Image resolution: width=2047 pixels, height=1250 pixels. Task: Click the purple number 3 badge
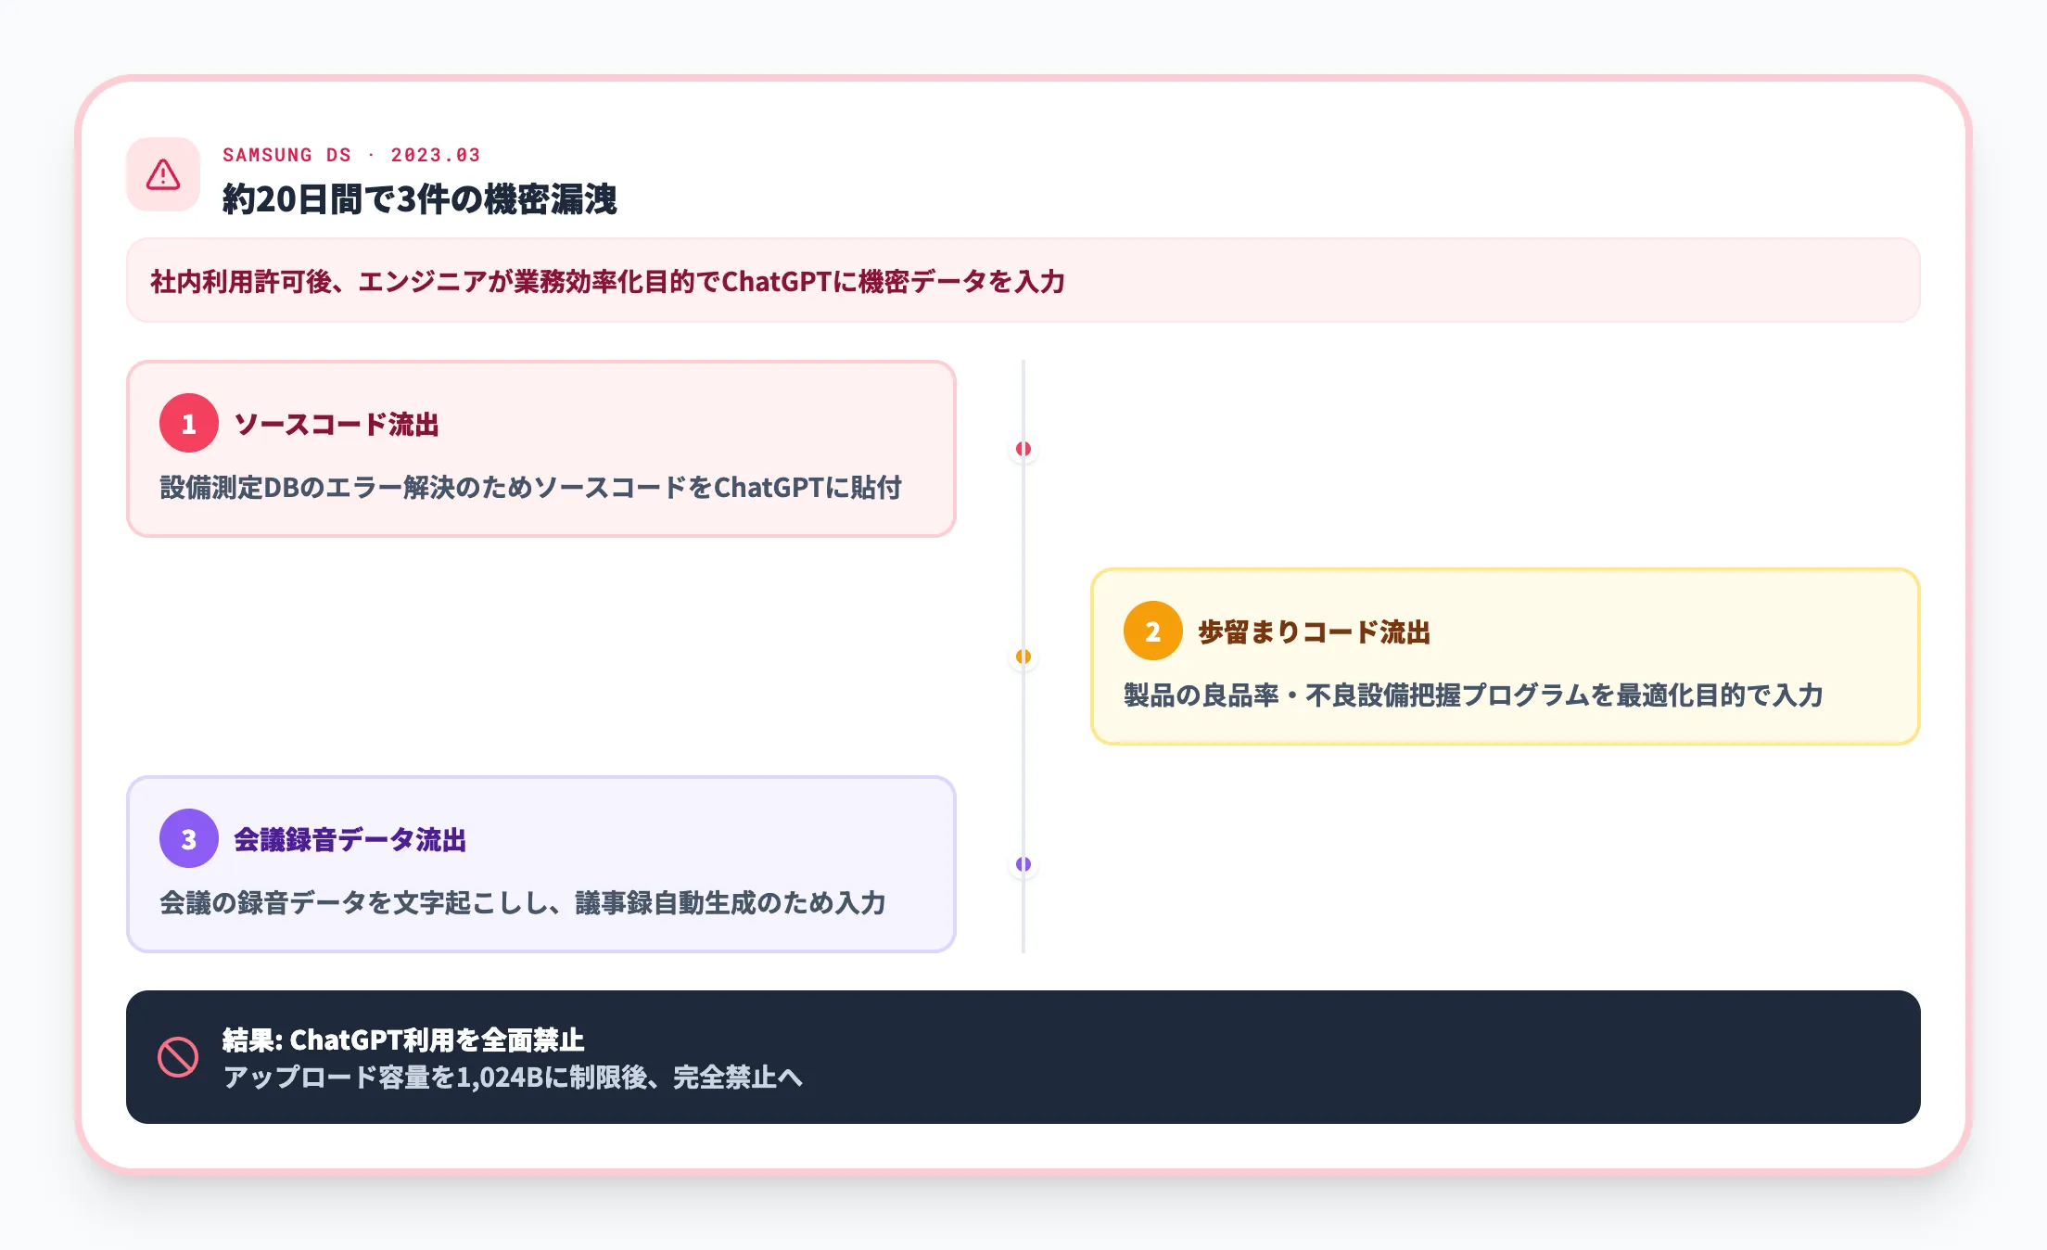tap(189, 838)
